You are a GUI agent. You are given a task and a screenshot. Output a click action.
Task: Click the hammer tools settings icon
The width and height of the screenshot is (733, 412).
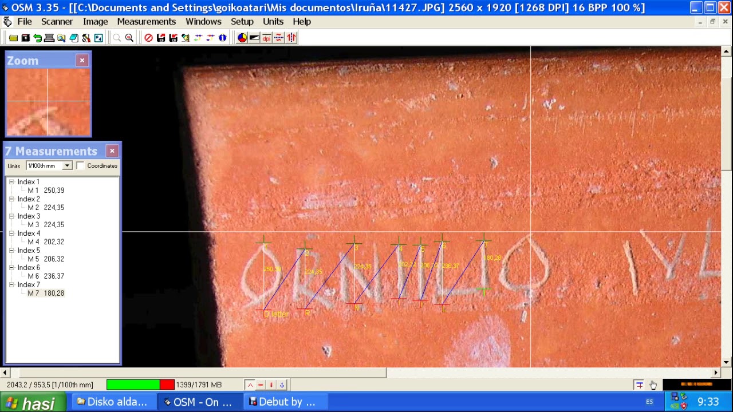[x=86, y=38]
